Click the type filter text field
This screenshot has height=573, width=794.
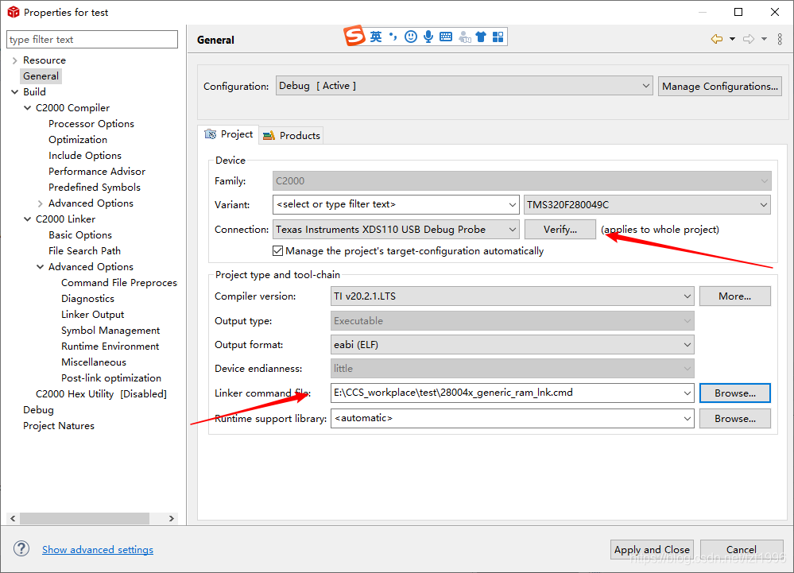[x=92, y=40]
